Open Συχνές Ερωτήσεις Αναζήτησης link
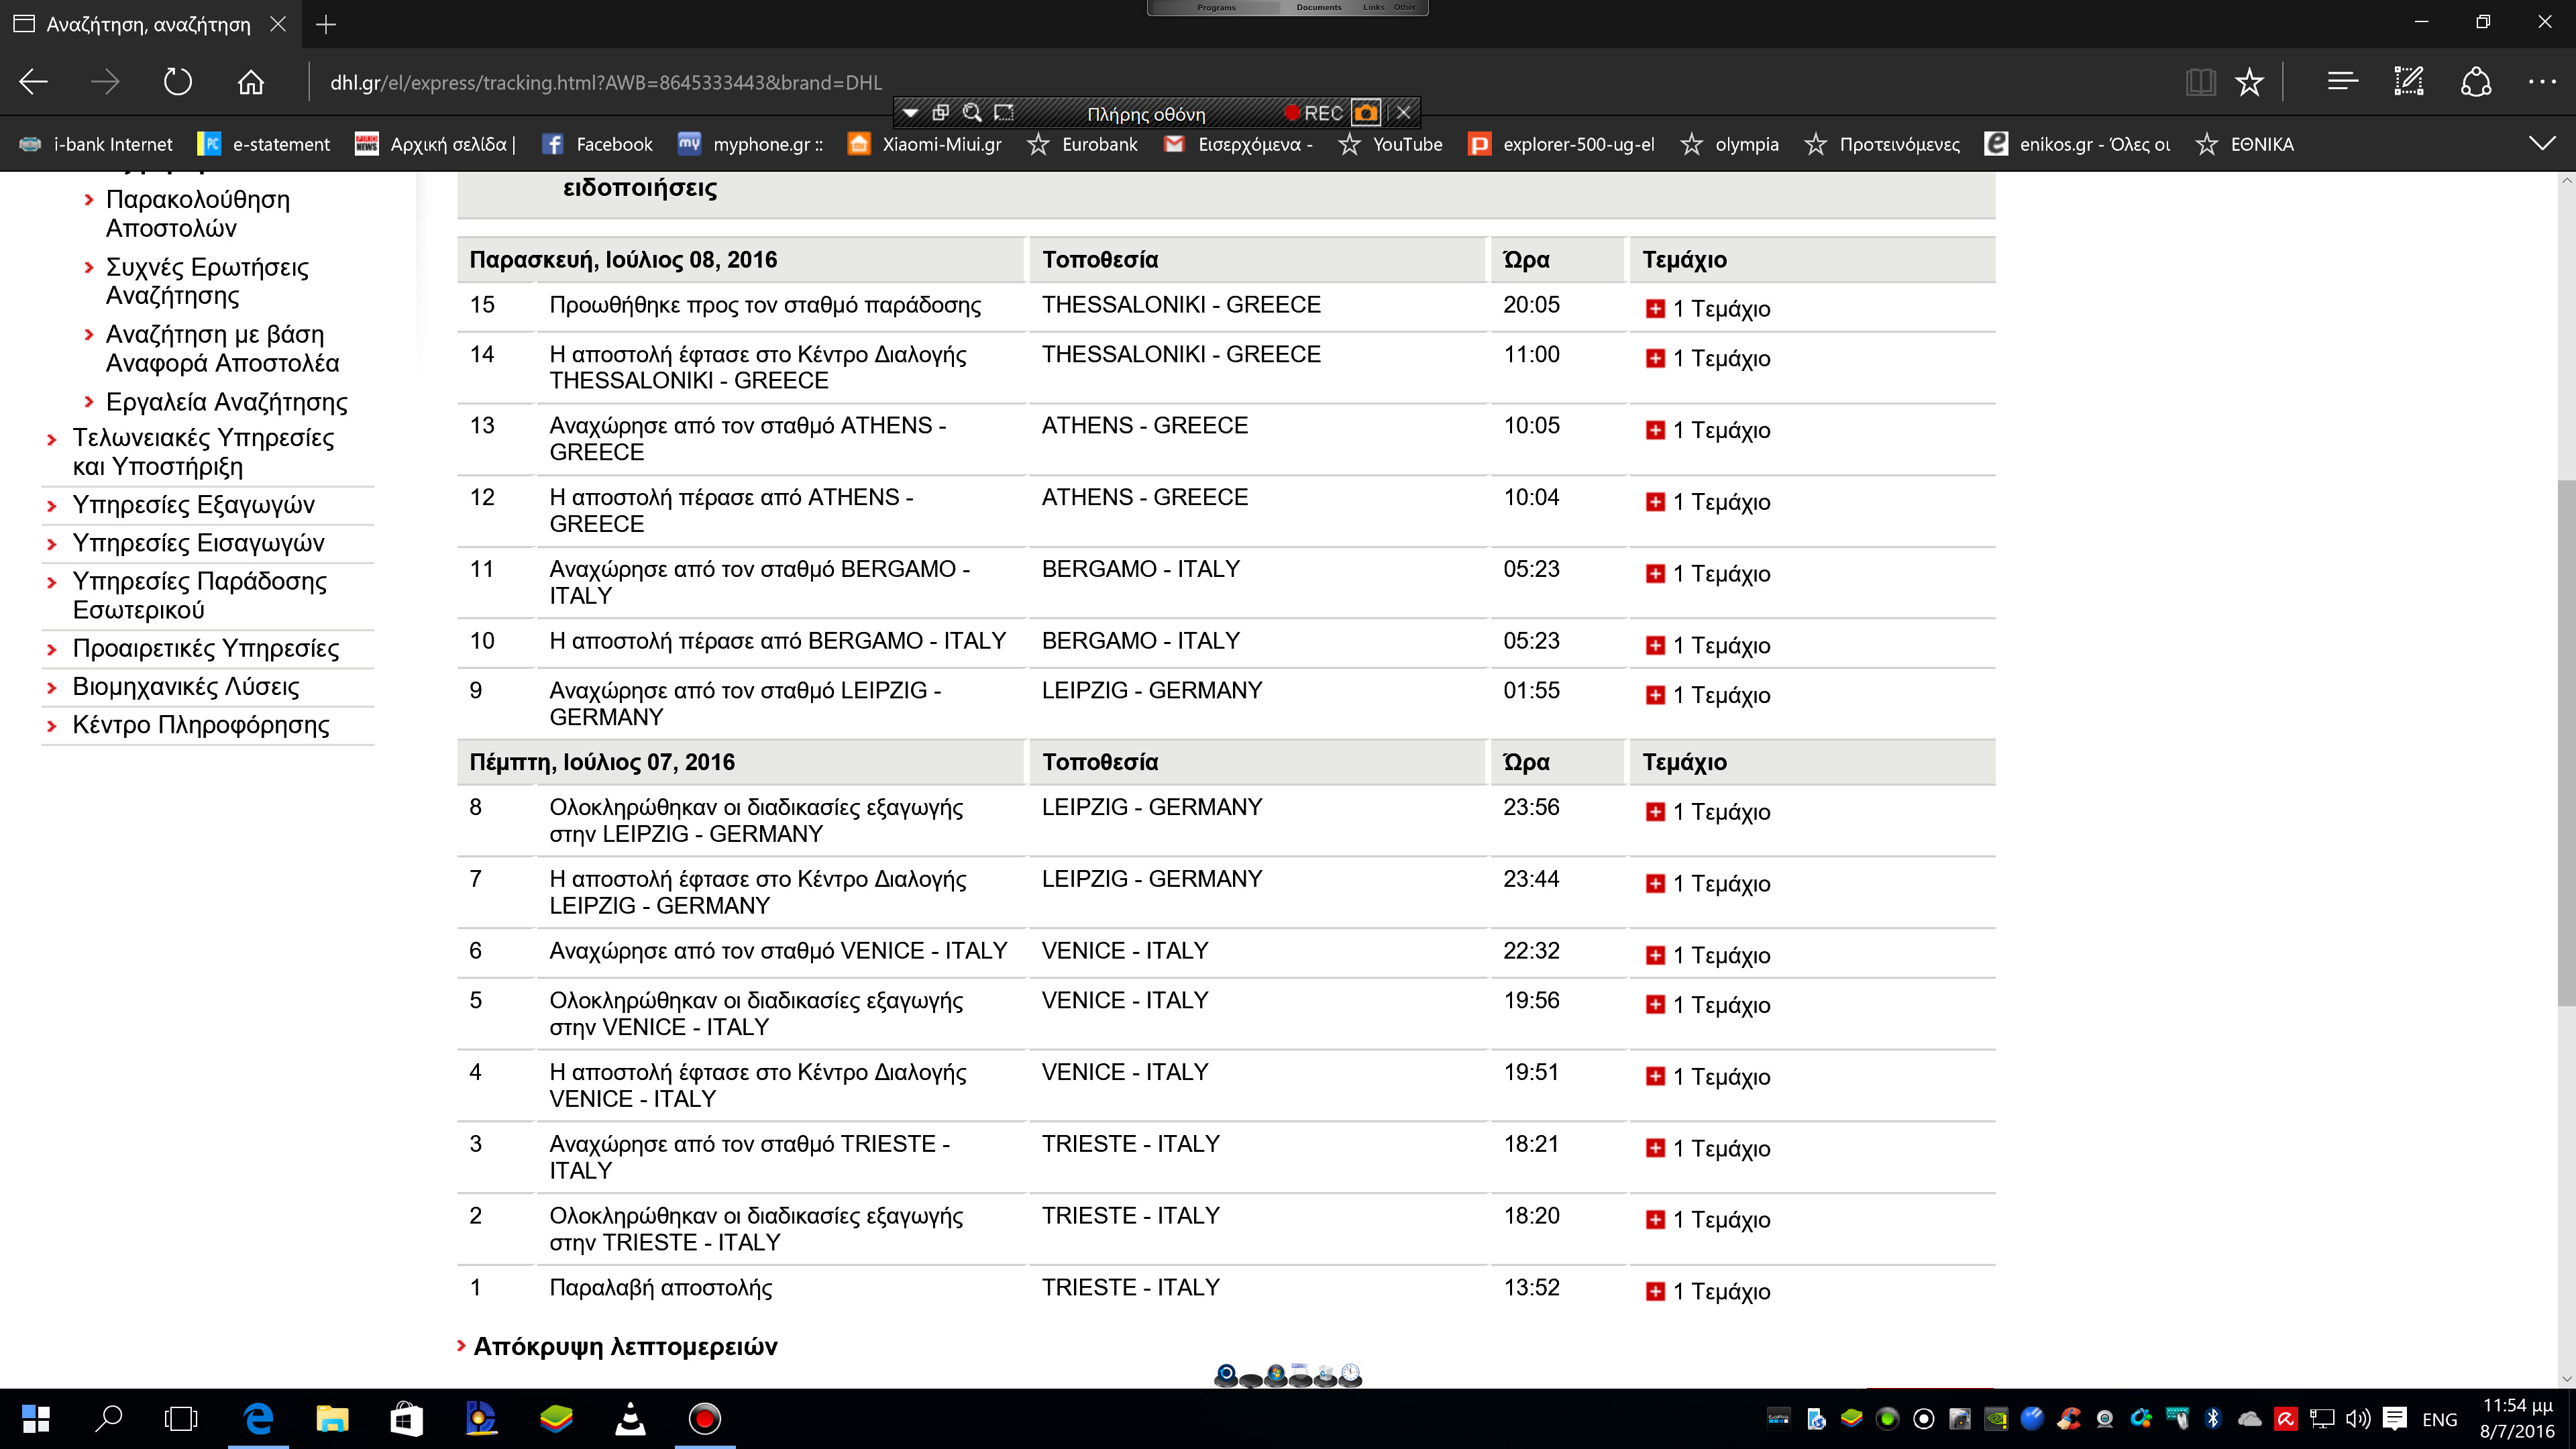Image resolution: width=2576 pixels, height=1449 pixels. coord(206,281)
